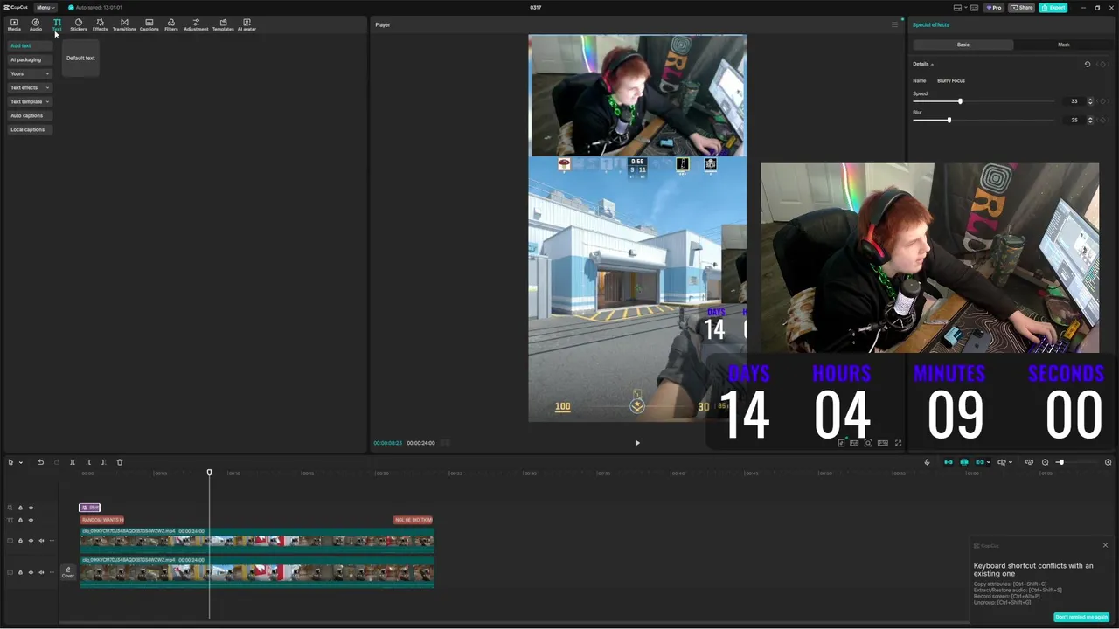Open the Audio panel tab
Viewport: 1119px width, 629px height.
pyautogui.click(x=36, y=24)
